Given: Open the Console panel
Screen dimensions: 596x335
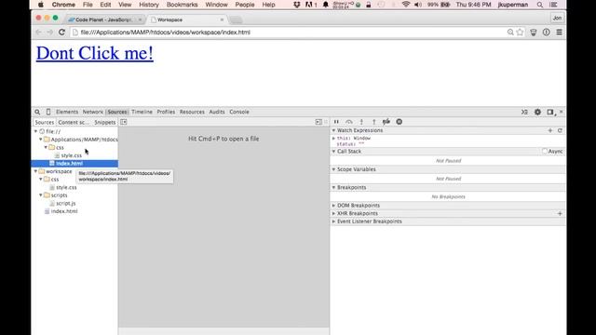Looking at the screenshot, I should click(x=239, y=112).
